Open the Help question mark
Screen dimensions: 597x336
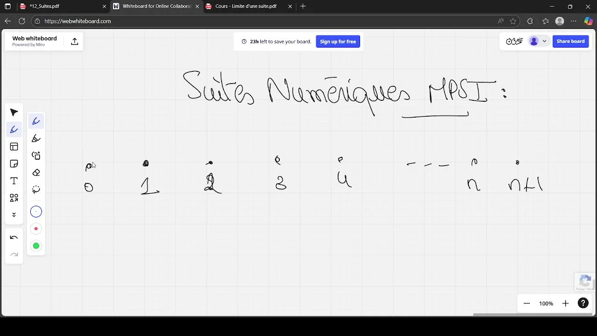tap(583, 303)
